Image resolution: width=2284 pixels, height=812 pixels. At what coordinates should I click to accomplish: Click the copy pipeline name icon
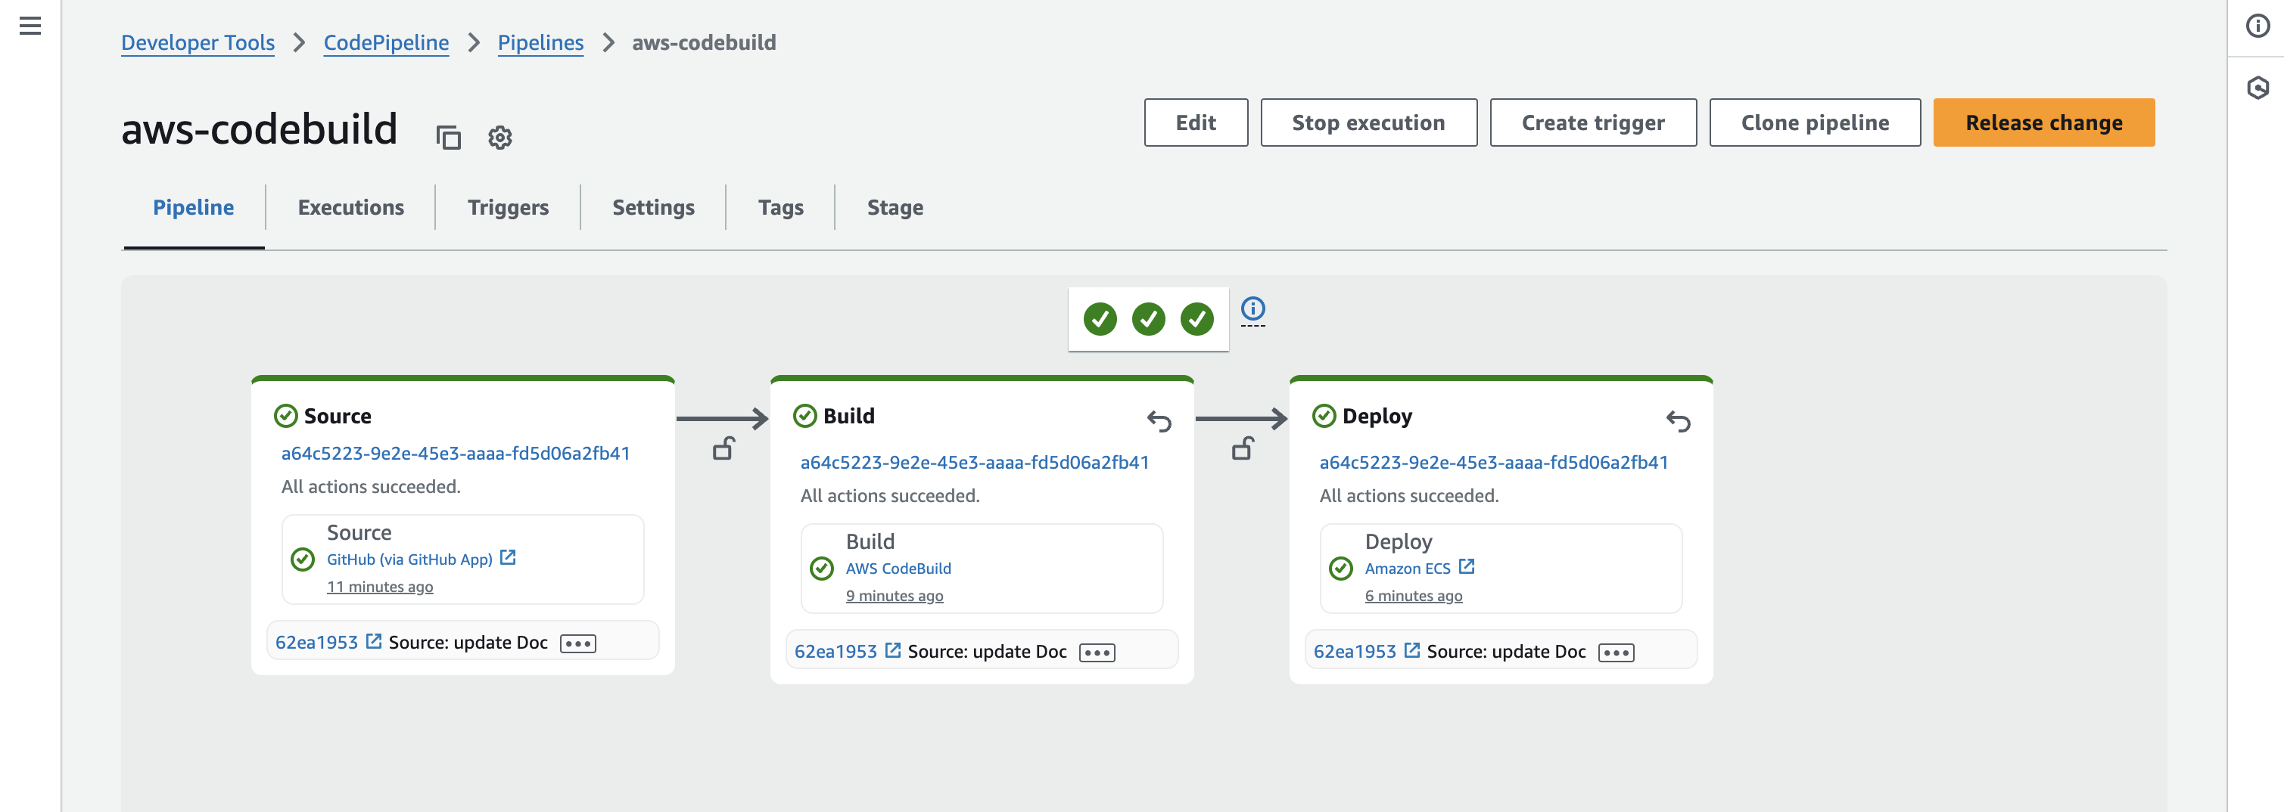tap(449, 138)
